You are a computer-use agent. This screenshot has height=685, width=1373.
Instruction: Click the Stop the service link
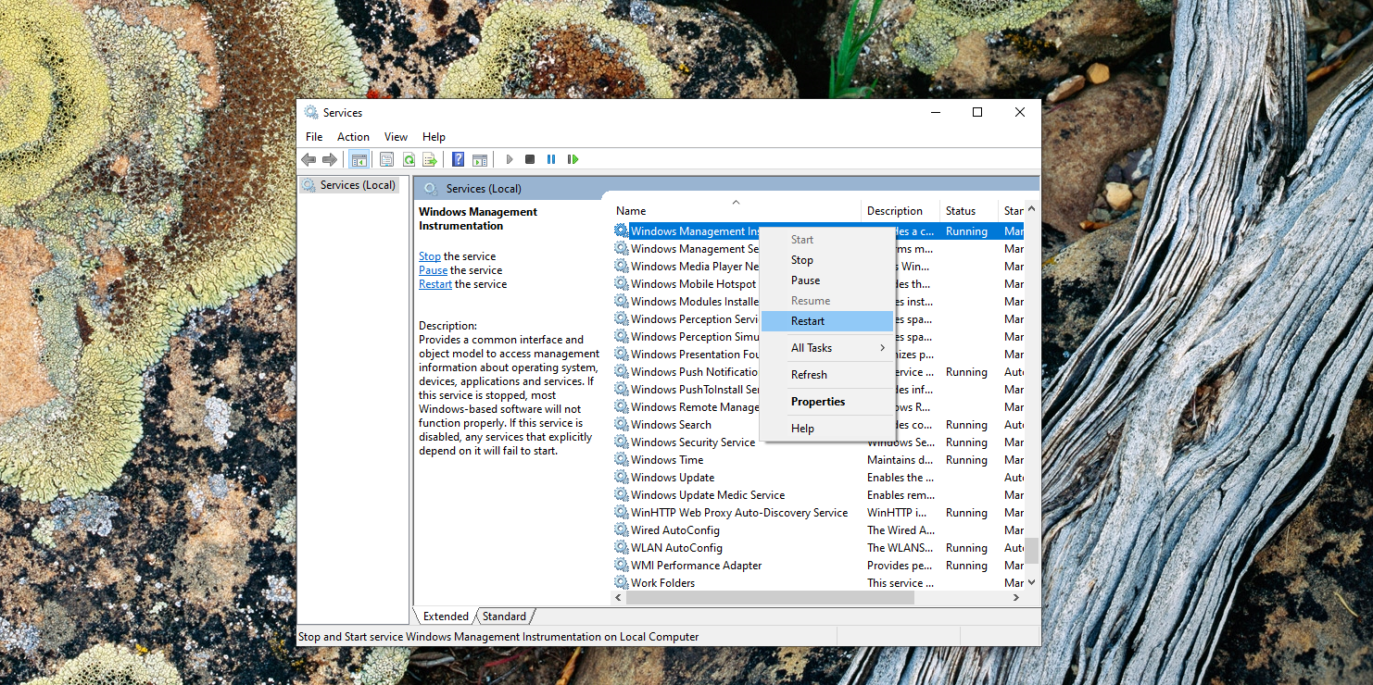[x=430, y=256]
